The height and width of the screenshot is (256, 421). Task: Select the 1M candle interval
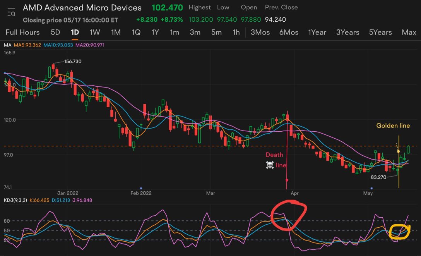point(116,33)
